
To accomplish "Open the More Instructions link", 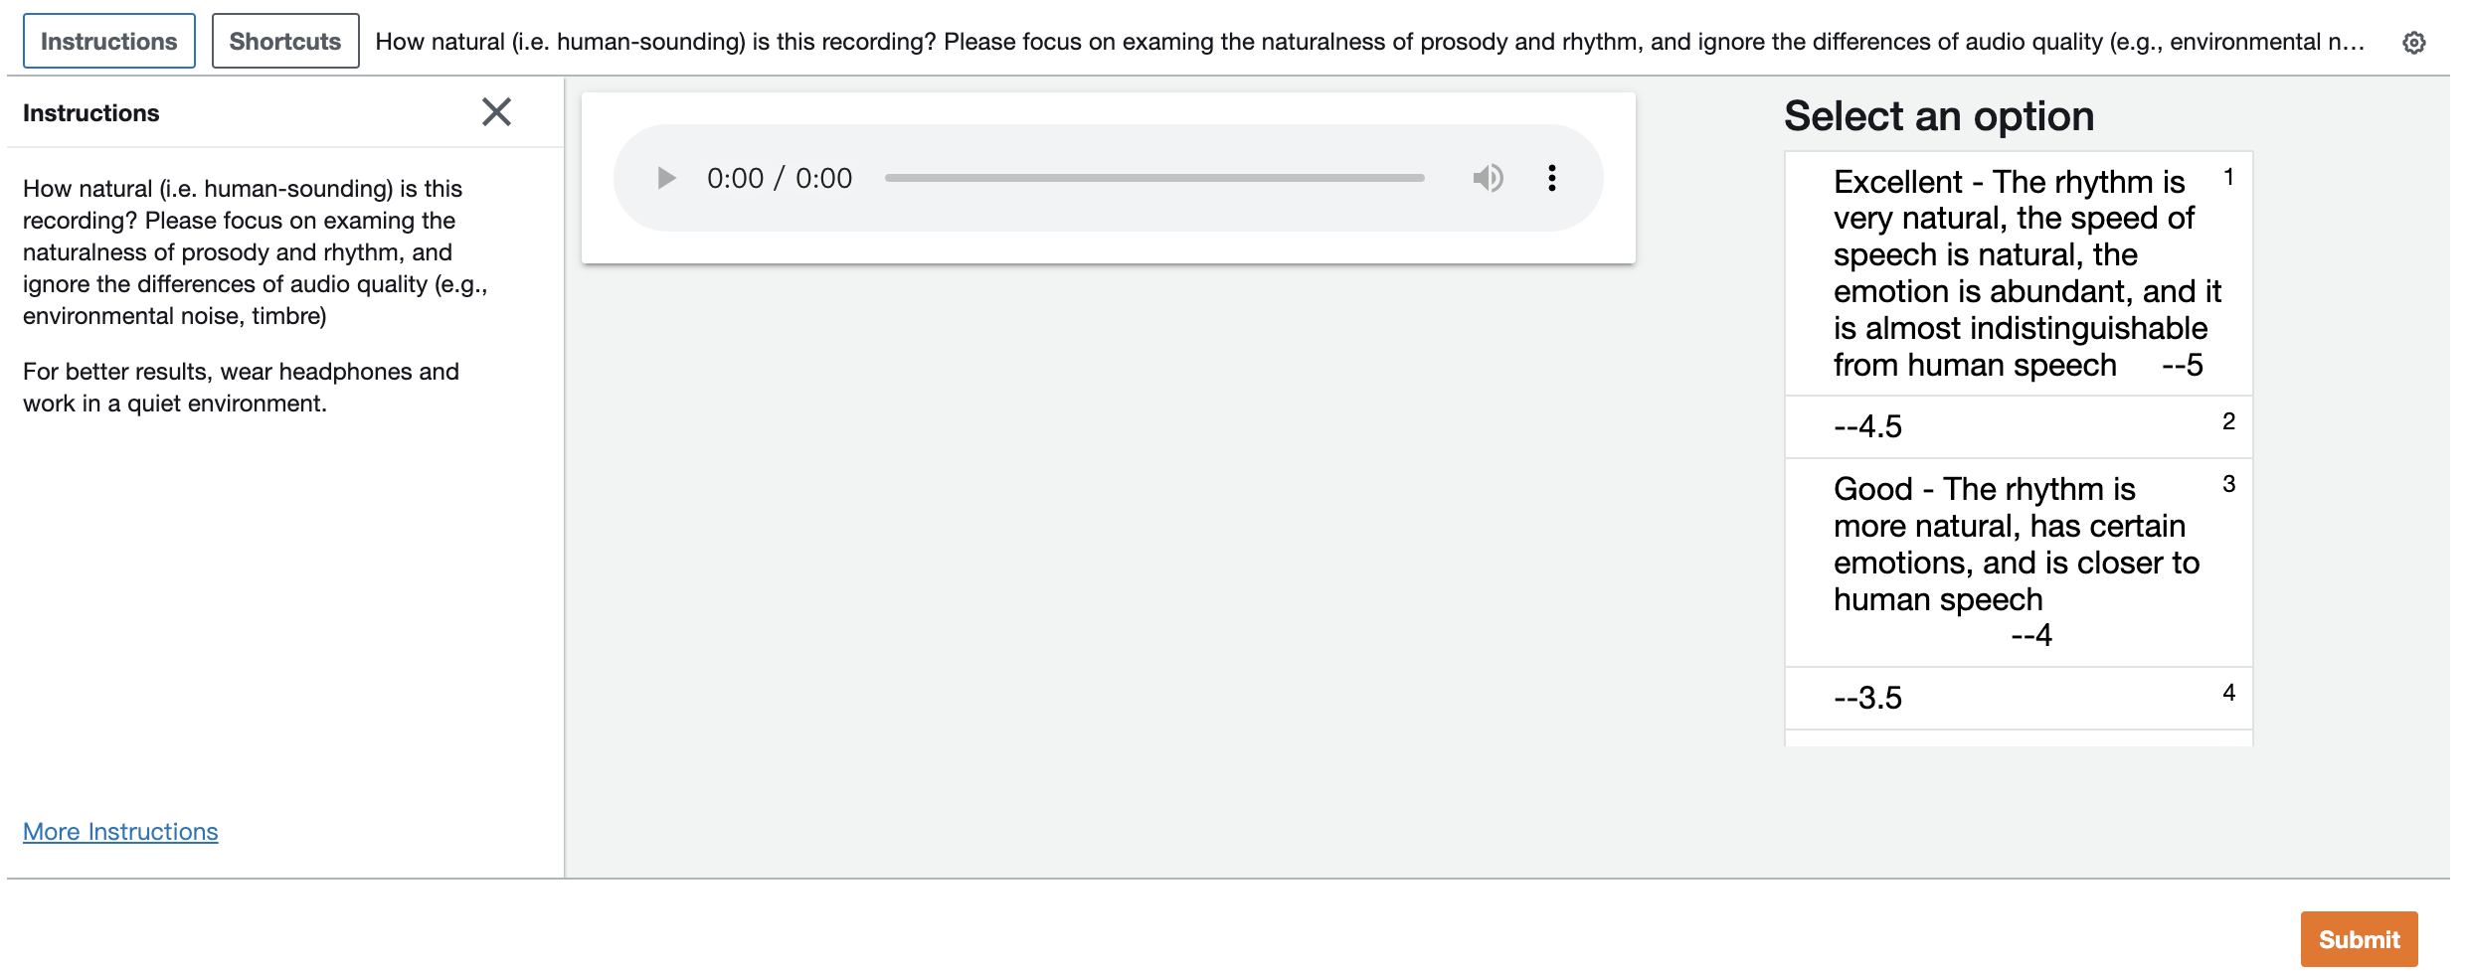I will coord(120,832).
